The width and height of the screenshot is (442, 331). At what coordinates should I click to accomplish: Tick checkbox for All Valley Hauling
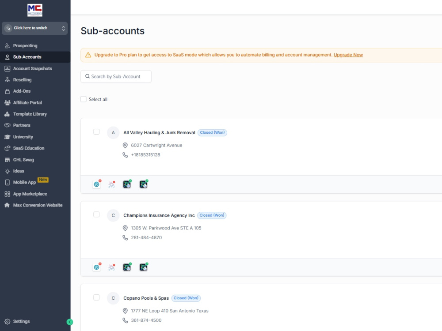pyautogui.click(x=96, y=132)
